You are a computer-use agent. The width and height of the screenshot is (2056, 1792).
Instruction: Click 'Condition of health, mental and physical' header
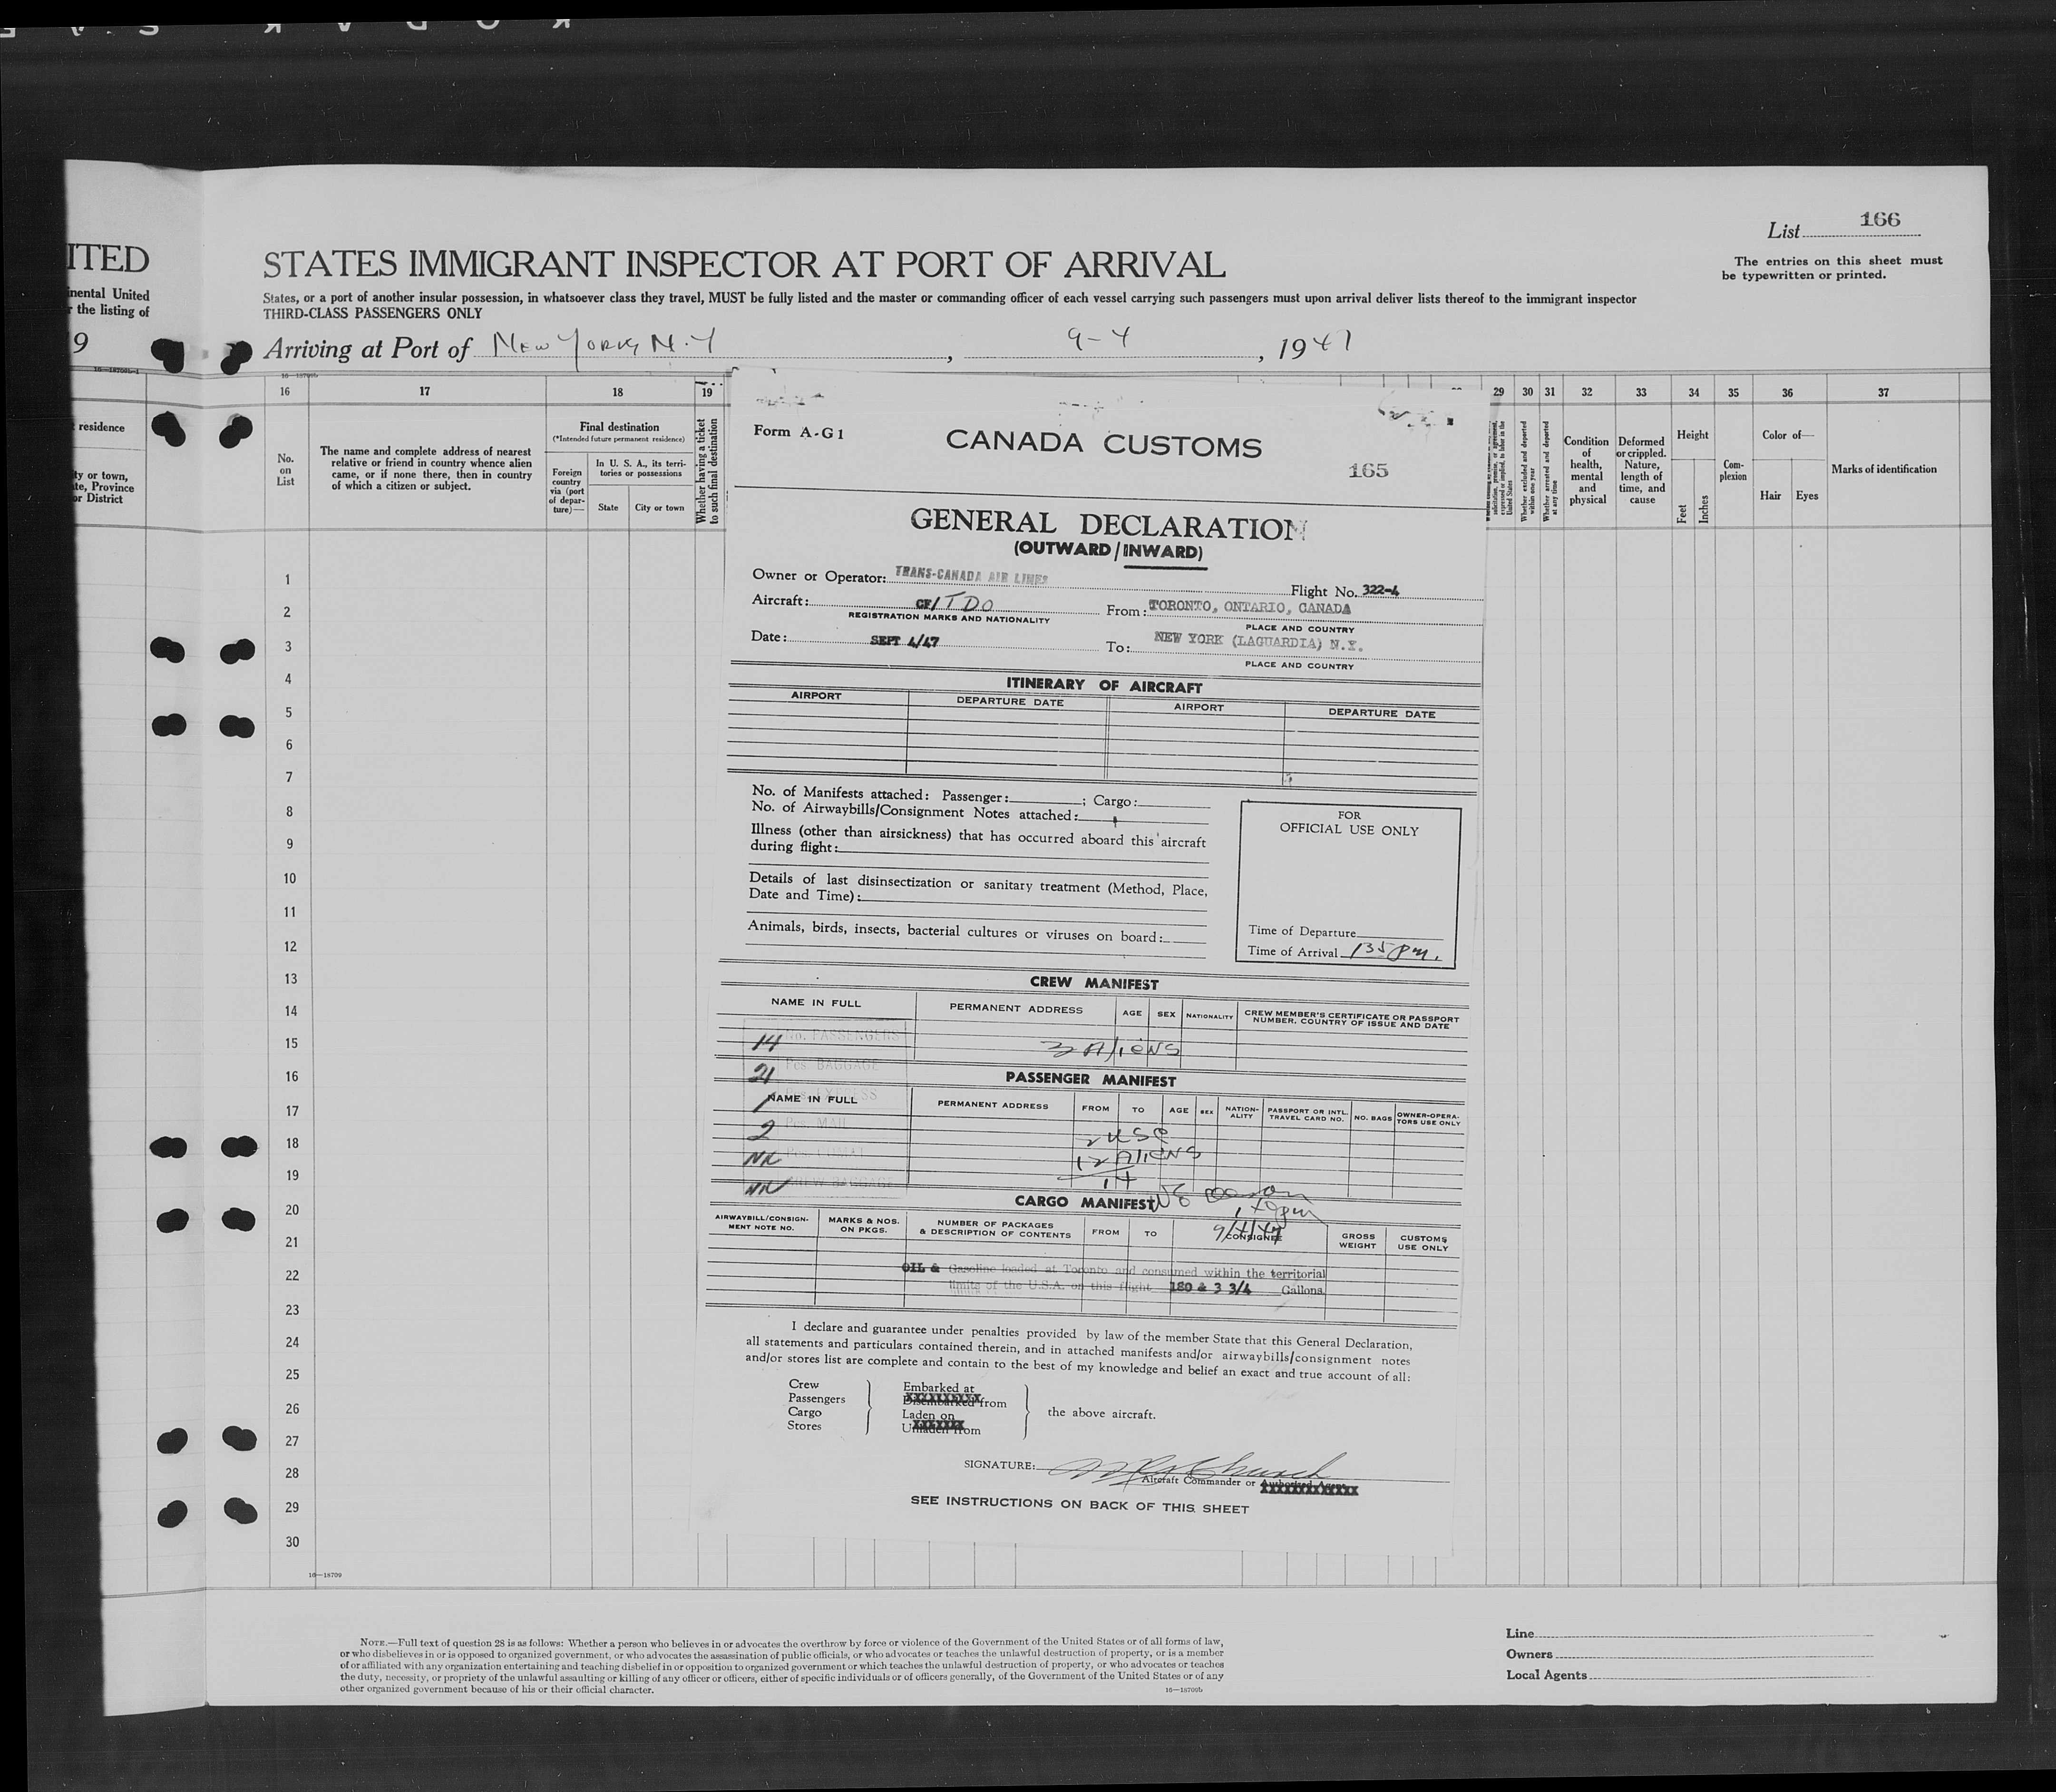click(1587, 470)
